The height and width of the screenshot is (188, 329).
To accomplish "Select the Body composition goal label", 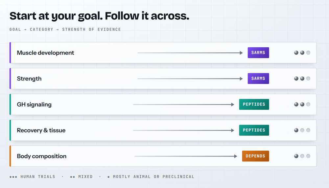I will click(x=41, y=156).
